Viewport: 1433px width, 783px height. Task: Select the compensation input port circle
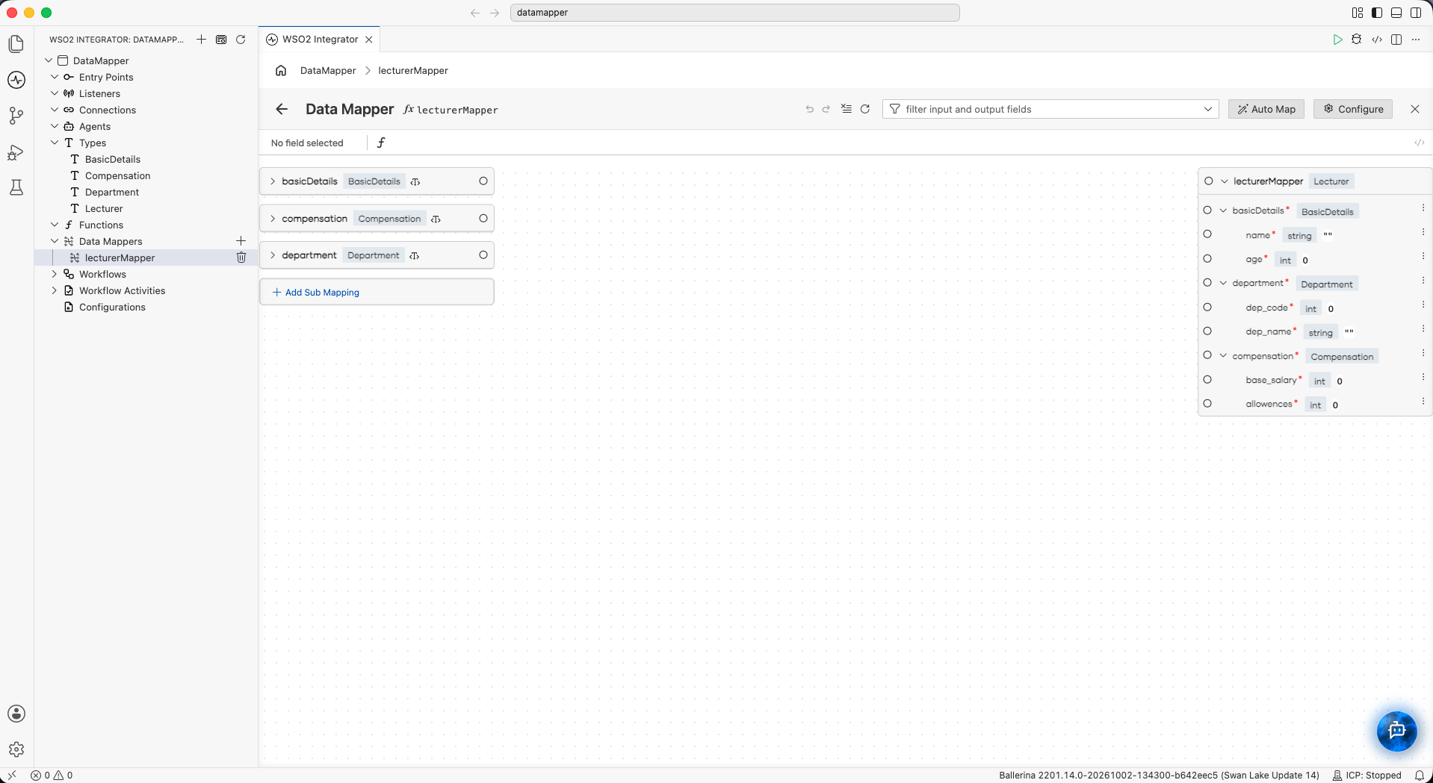(x=483, y=219)
